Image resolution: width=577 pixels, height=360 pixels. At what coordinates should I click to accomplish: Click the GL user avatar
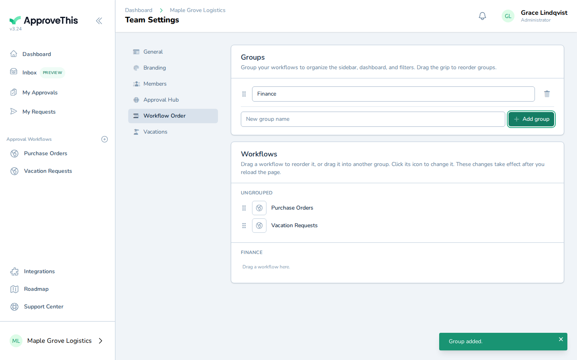(508, 16)
